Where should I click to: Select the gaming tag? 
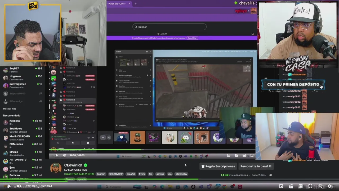click(x=160, y=174)
